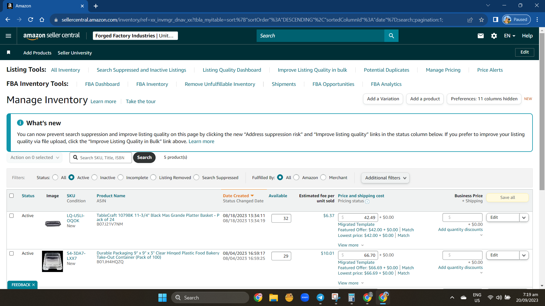545x306 pixels.
Task: Click the Take the tour link
Action: pyautogui.click(x=141, y=101)
